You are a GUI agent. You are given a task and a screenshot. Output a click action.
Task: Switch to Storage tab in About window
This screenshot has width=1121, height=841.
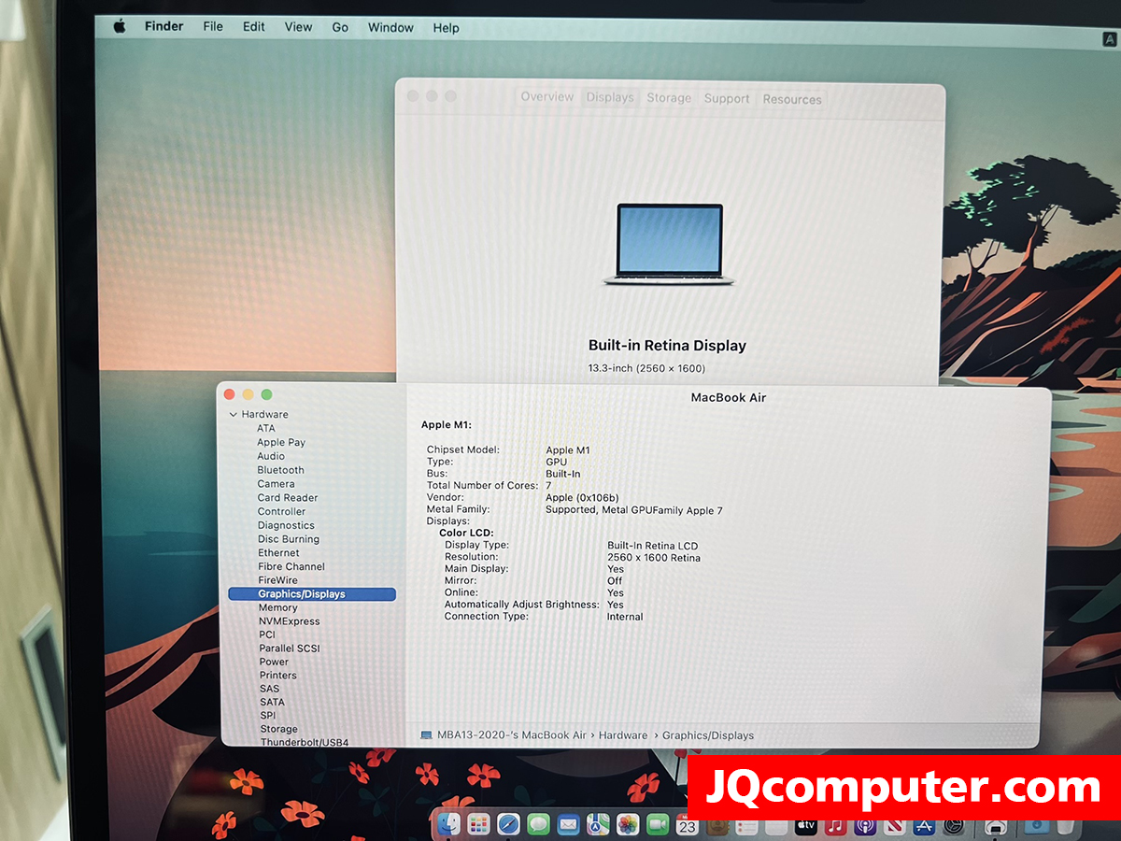[x=669, y=98]
